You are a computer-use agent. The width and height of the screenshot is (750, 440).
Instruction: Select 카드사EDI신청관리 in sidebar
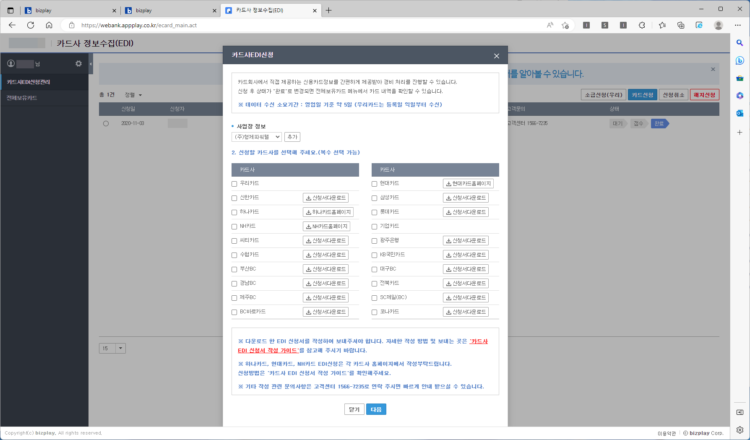[44, 82]
